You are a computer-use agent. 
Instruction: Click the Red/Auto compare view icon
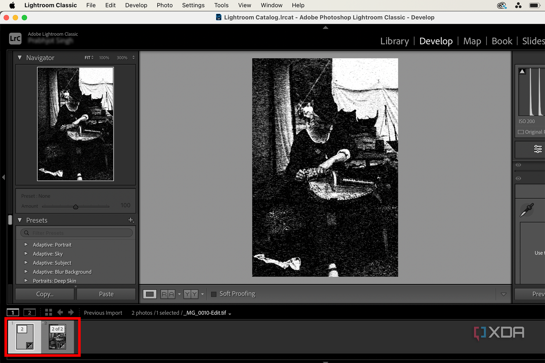point(168,294)
